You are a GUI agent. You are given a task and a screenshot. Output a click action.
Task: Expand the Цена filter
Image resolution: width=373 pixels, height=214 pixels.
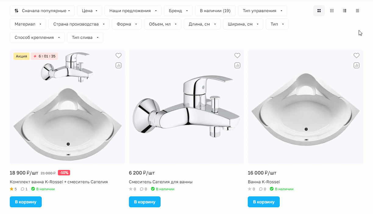click(x=90, y=11)
